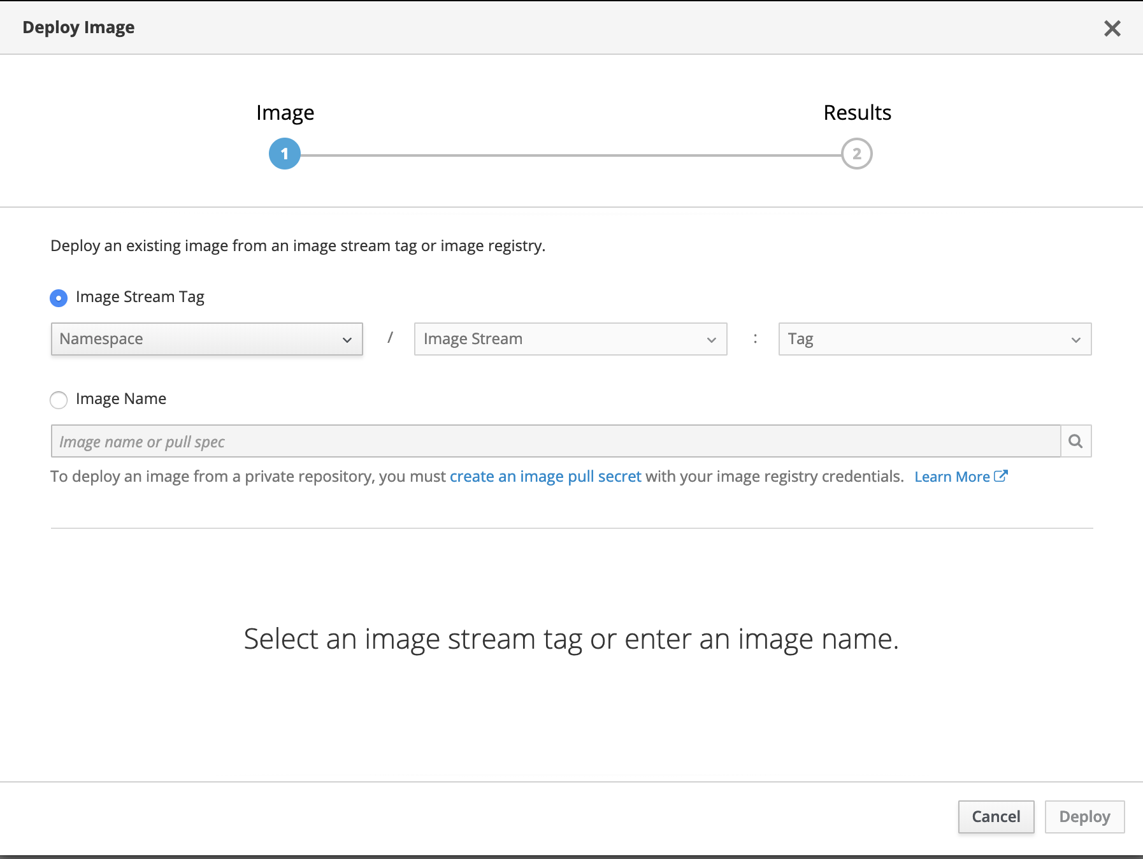Viewport: 1143px width, 859px height.
Task: Jump to step 2 circle indicator
Action: (x=856, y=154)
